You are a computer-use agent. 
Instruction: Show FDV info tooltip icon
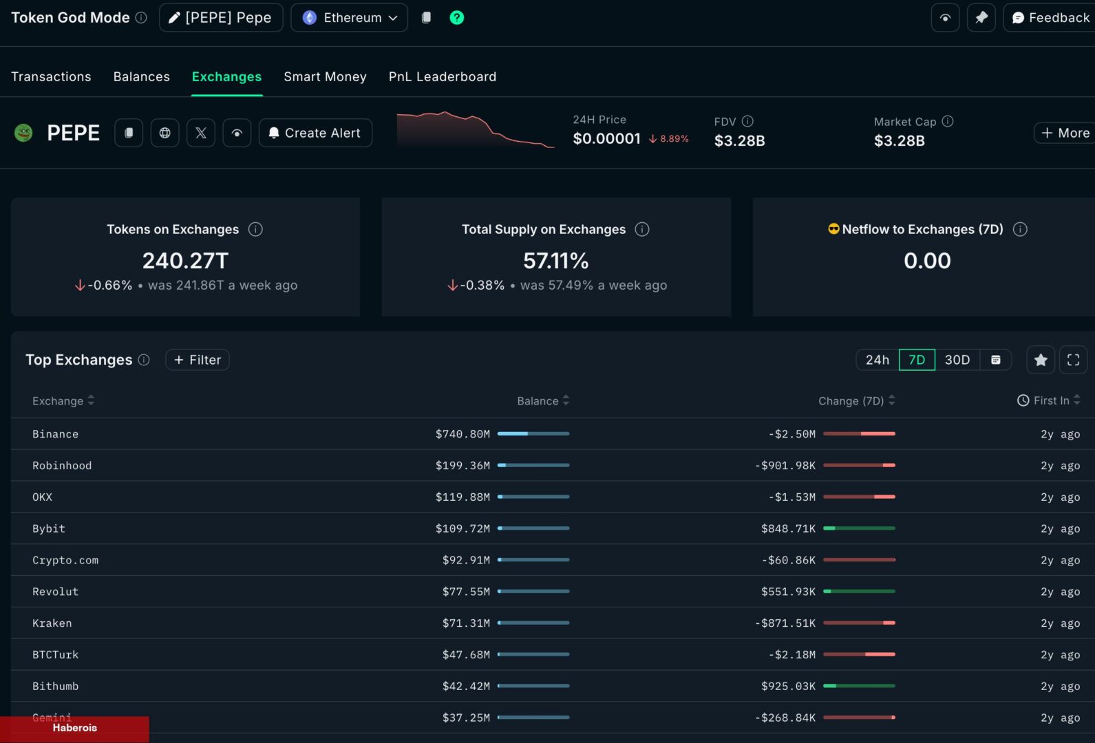(747, 121)
